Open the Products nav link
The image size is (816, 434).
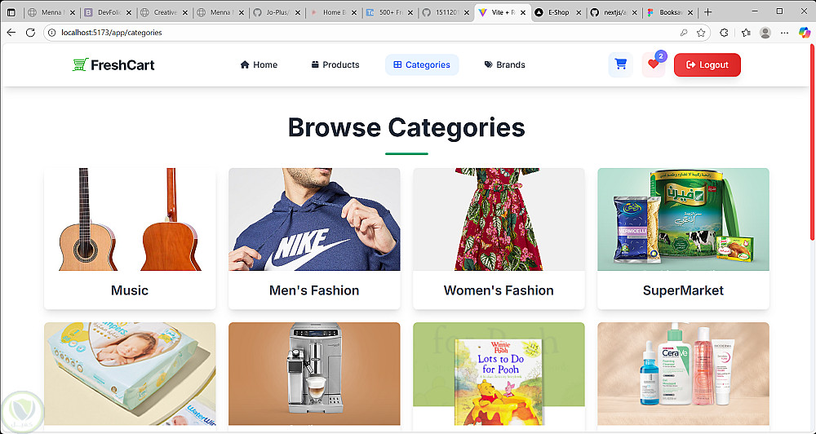[x=335, y=64]
